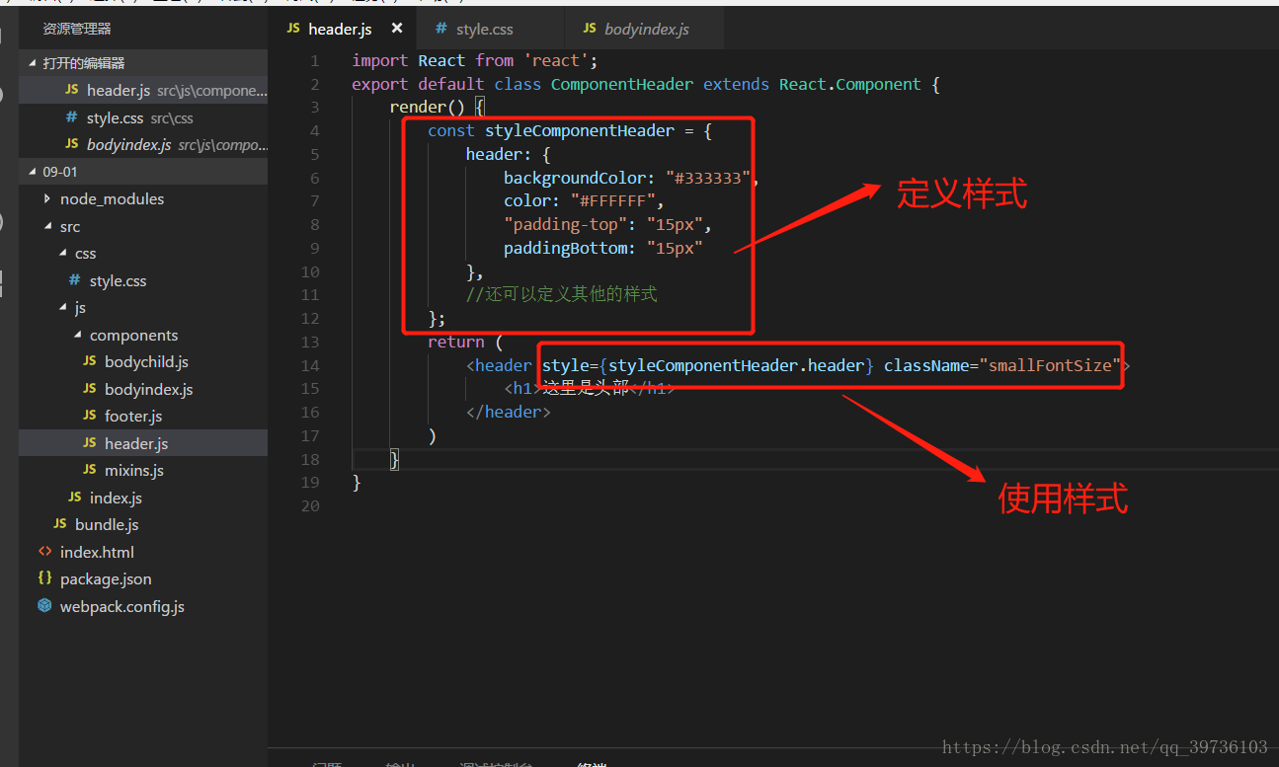Open bodyindex.js in the open editors list
Viewport: 1279px width, 767px height.
click(x=143, y=145)
